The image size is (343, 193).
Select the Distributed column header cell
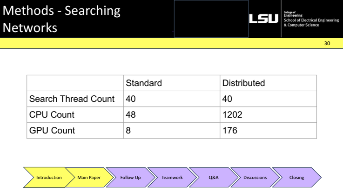[268, 83]
